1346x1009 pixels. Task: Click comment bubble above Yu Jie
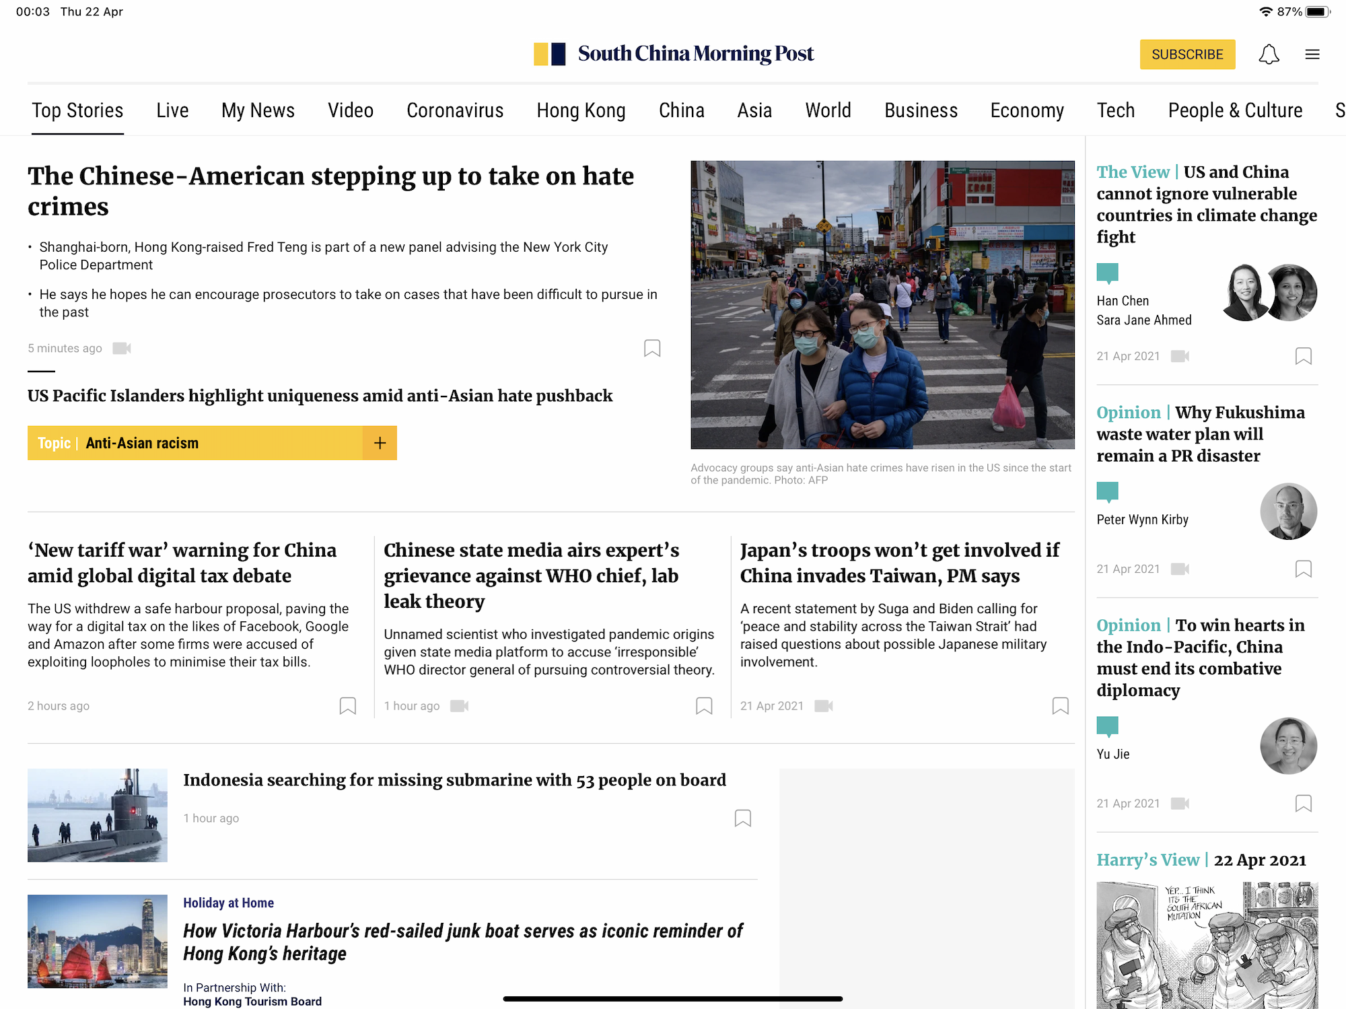coord(1108,727)
